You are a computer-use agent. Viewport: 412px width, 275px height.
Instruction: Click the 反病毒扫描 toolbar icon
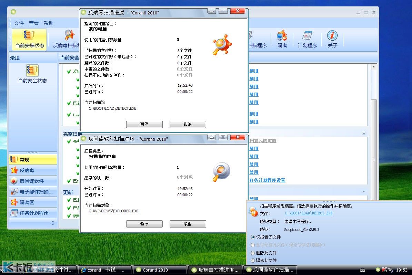66,39
